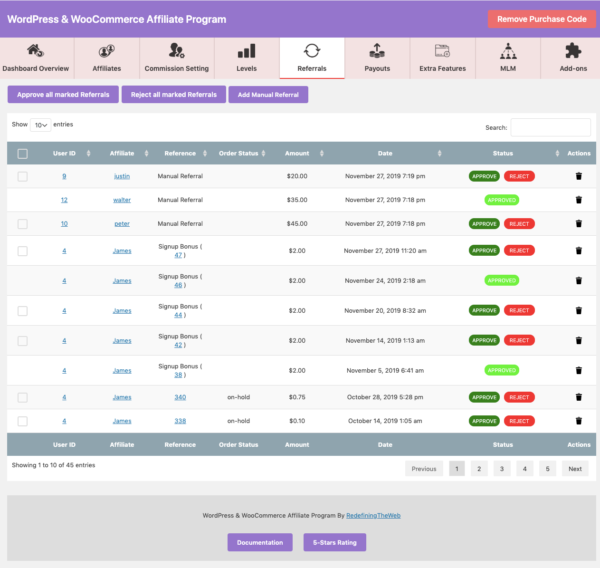600x568 pixels.
Task: Open the Commission Setting tab
Action: coord(177,58)
